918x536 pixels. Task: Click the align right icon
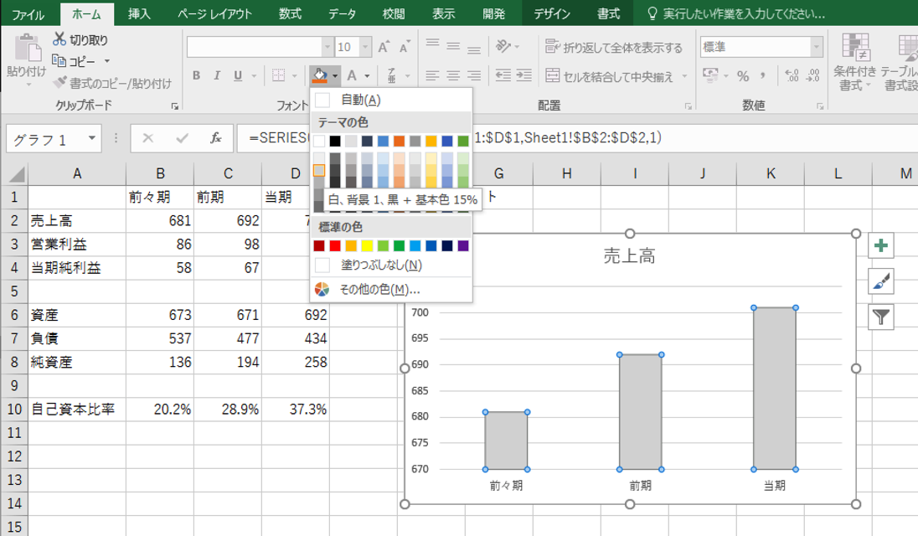(474, 75)
